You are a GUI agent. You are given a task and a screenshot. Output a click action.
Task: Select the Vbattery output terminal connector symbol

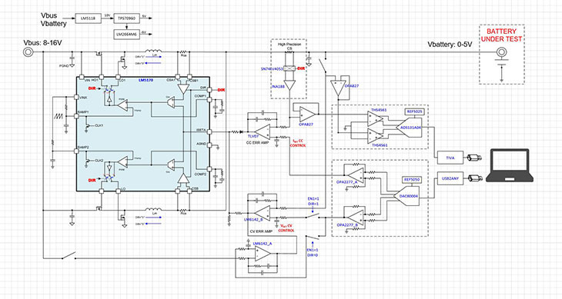coord(501,53)
